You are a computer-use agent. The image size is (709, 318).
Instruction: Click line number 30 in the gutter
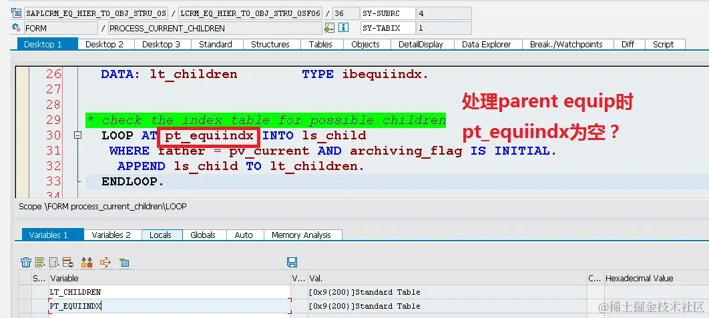[53, 135]
